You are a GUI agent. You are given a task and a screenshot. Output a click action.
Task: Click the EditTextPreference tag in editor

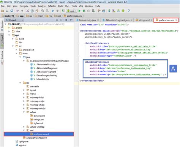tap(98, 43)
